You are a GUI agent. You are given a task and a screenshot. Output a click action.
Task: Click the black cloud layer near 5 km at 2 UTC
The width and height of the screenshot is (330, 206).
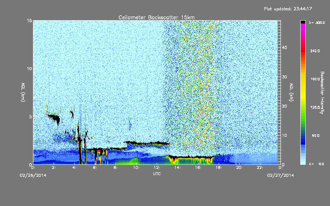[x=54, y=118]
